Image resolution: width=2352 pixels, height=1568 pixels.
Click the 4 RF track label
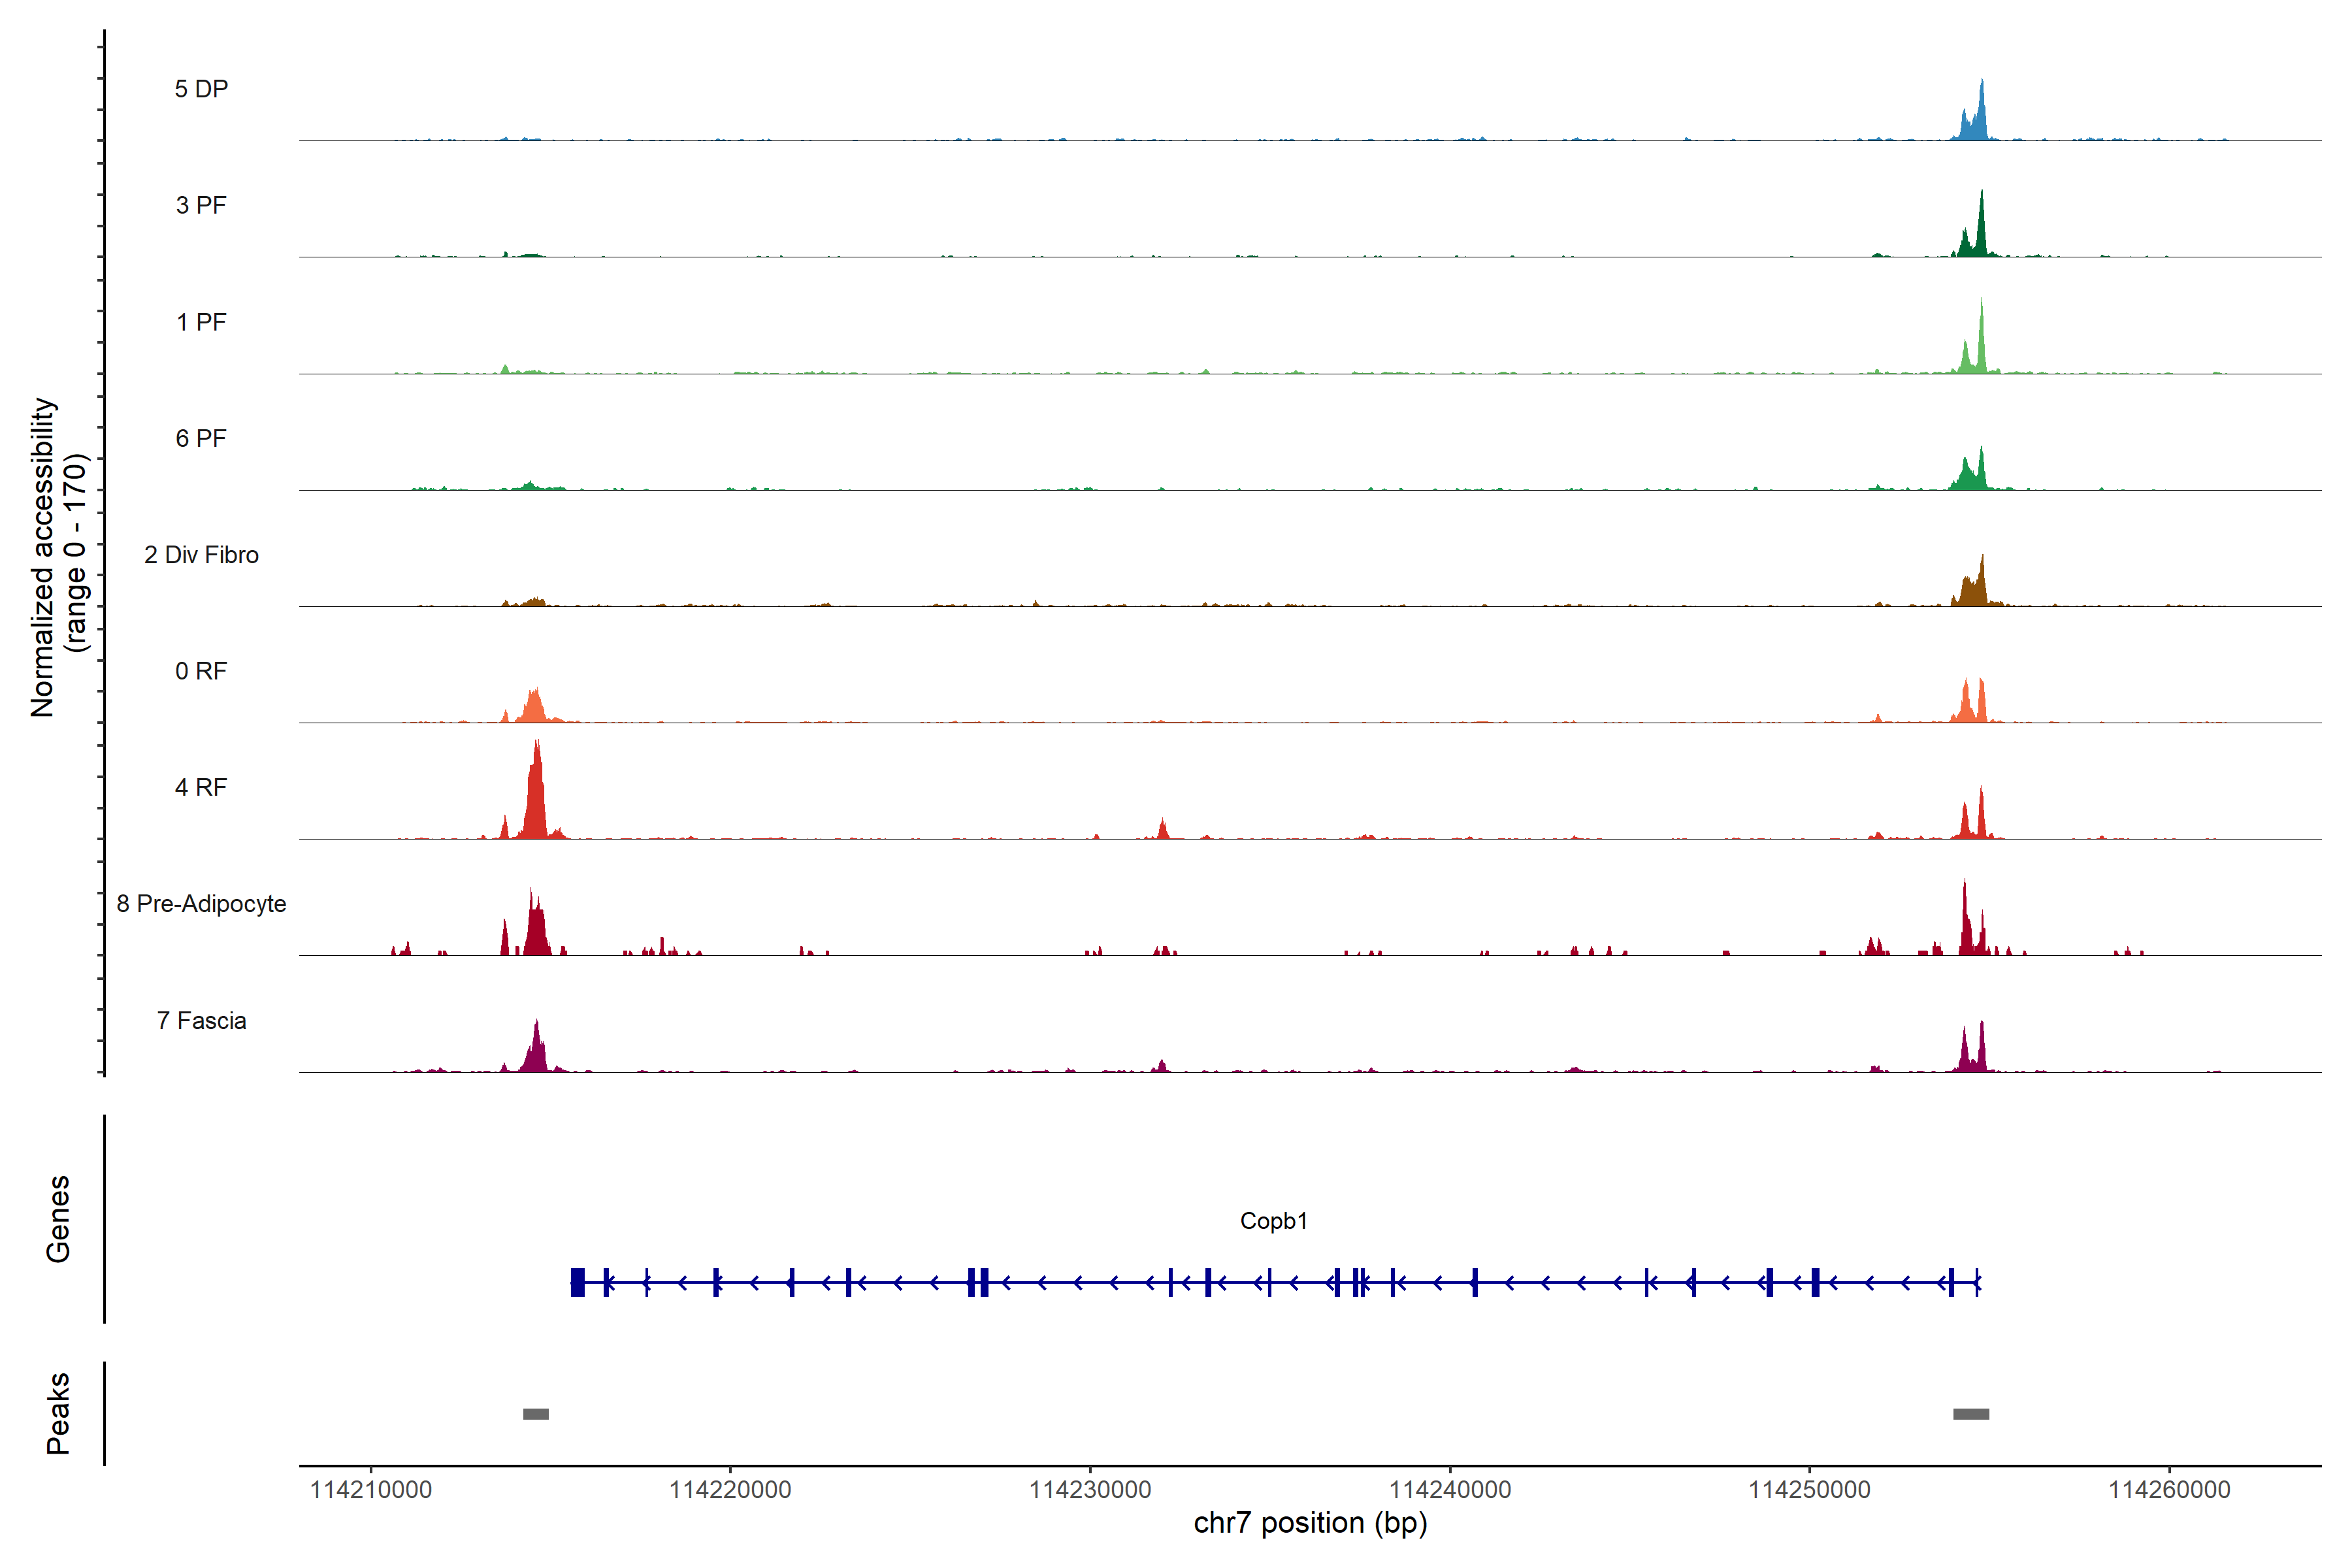point(201,787)
